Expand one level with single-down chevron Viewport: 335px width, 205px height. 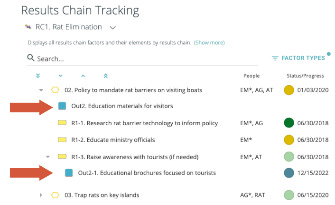[x=60, y=76]
